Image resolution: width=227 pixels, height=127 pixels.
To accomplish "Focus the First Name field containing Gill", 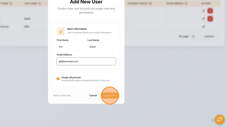I will (71, 47).
